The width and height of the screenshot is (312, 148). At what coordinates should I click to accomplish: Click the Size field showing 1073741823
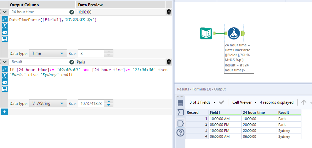point(91,103)
